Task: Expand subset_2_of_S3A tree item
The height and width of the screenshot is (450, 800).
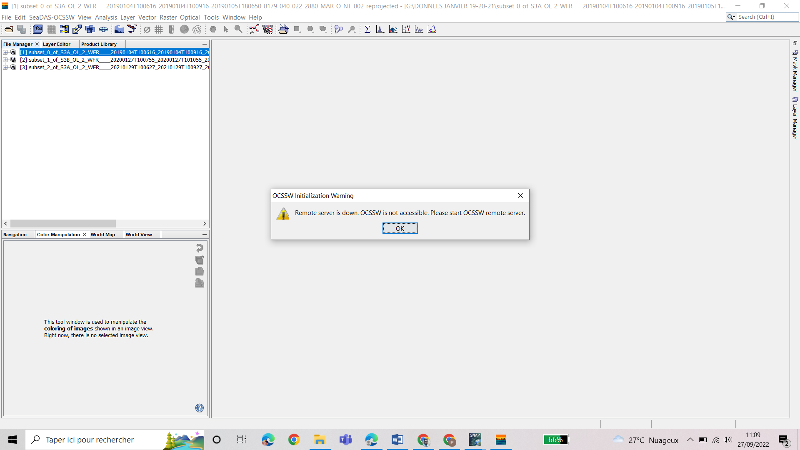Action: tap(6, 67)
